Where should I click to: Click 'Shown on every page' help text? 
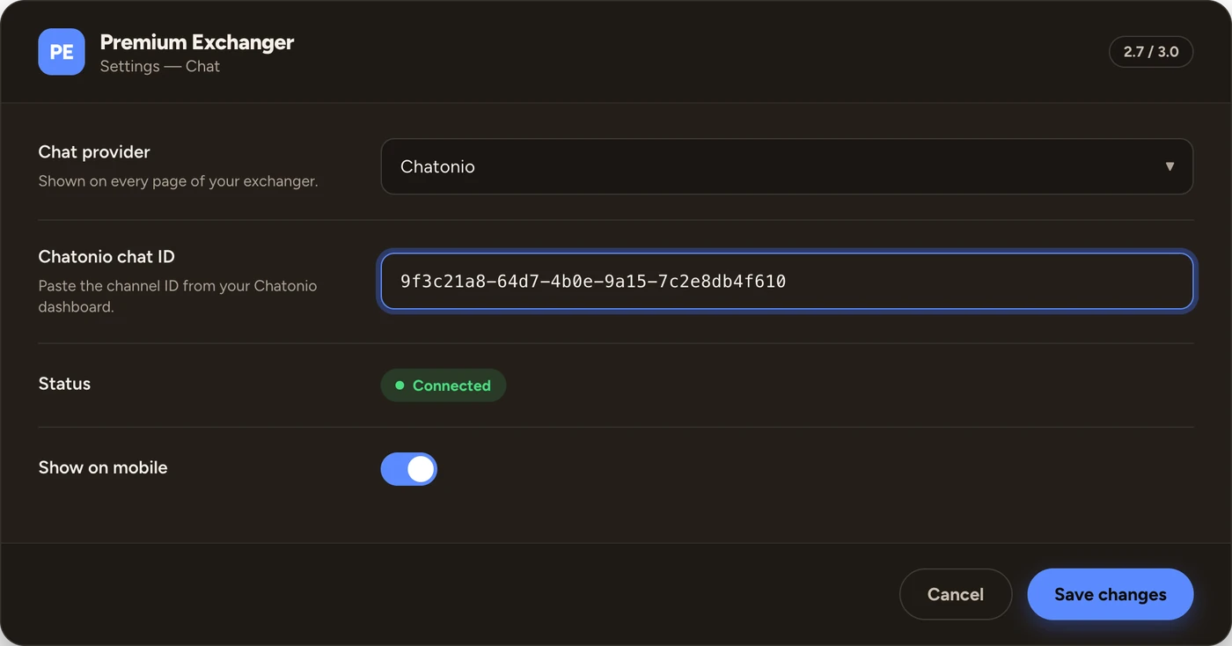(x=179, y=181)
